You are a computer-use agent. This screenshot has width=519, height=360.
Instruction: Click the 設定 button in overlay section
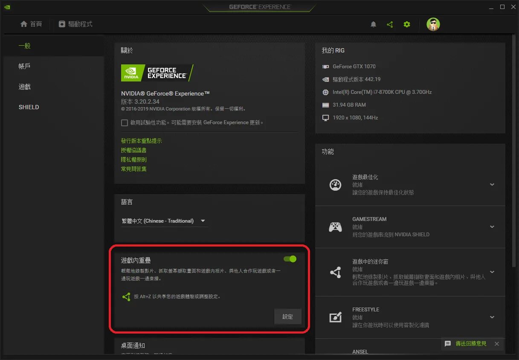pyautogui.click(x=288, y=317)
